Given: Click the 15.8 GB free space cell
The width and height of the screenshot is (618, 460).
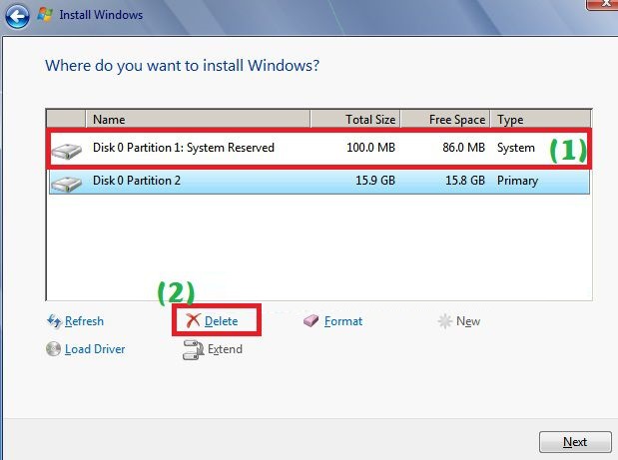Looking at the screenshot, I should click(x=465, y=181).
